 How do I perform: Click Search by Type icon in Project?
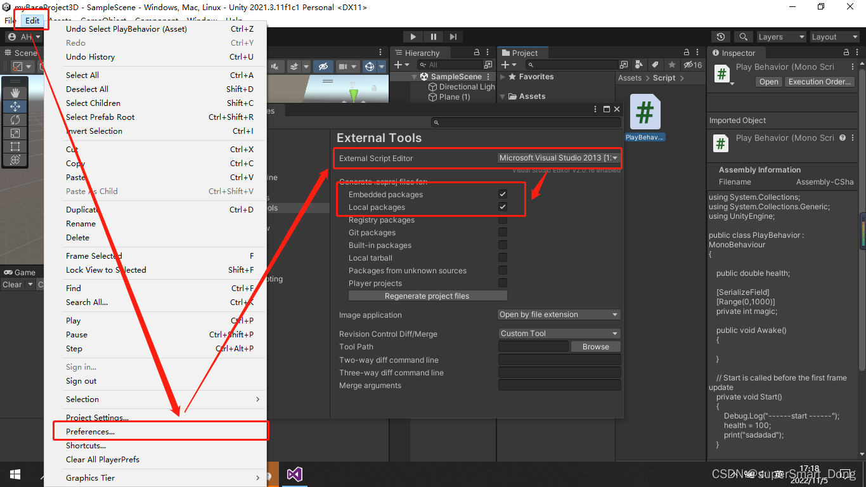640,65
